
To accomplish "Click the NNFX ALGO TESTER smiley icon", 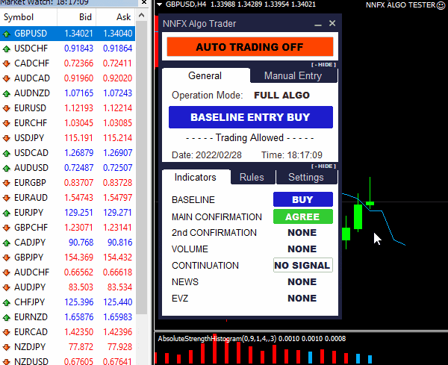I will pyautogui.click(x=441, y=5).
